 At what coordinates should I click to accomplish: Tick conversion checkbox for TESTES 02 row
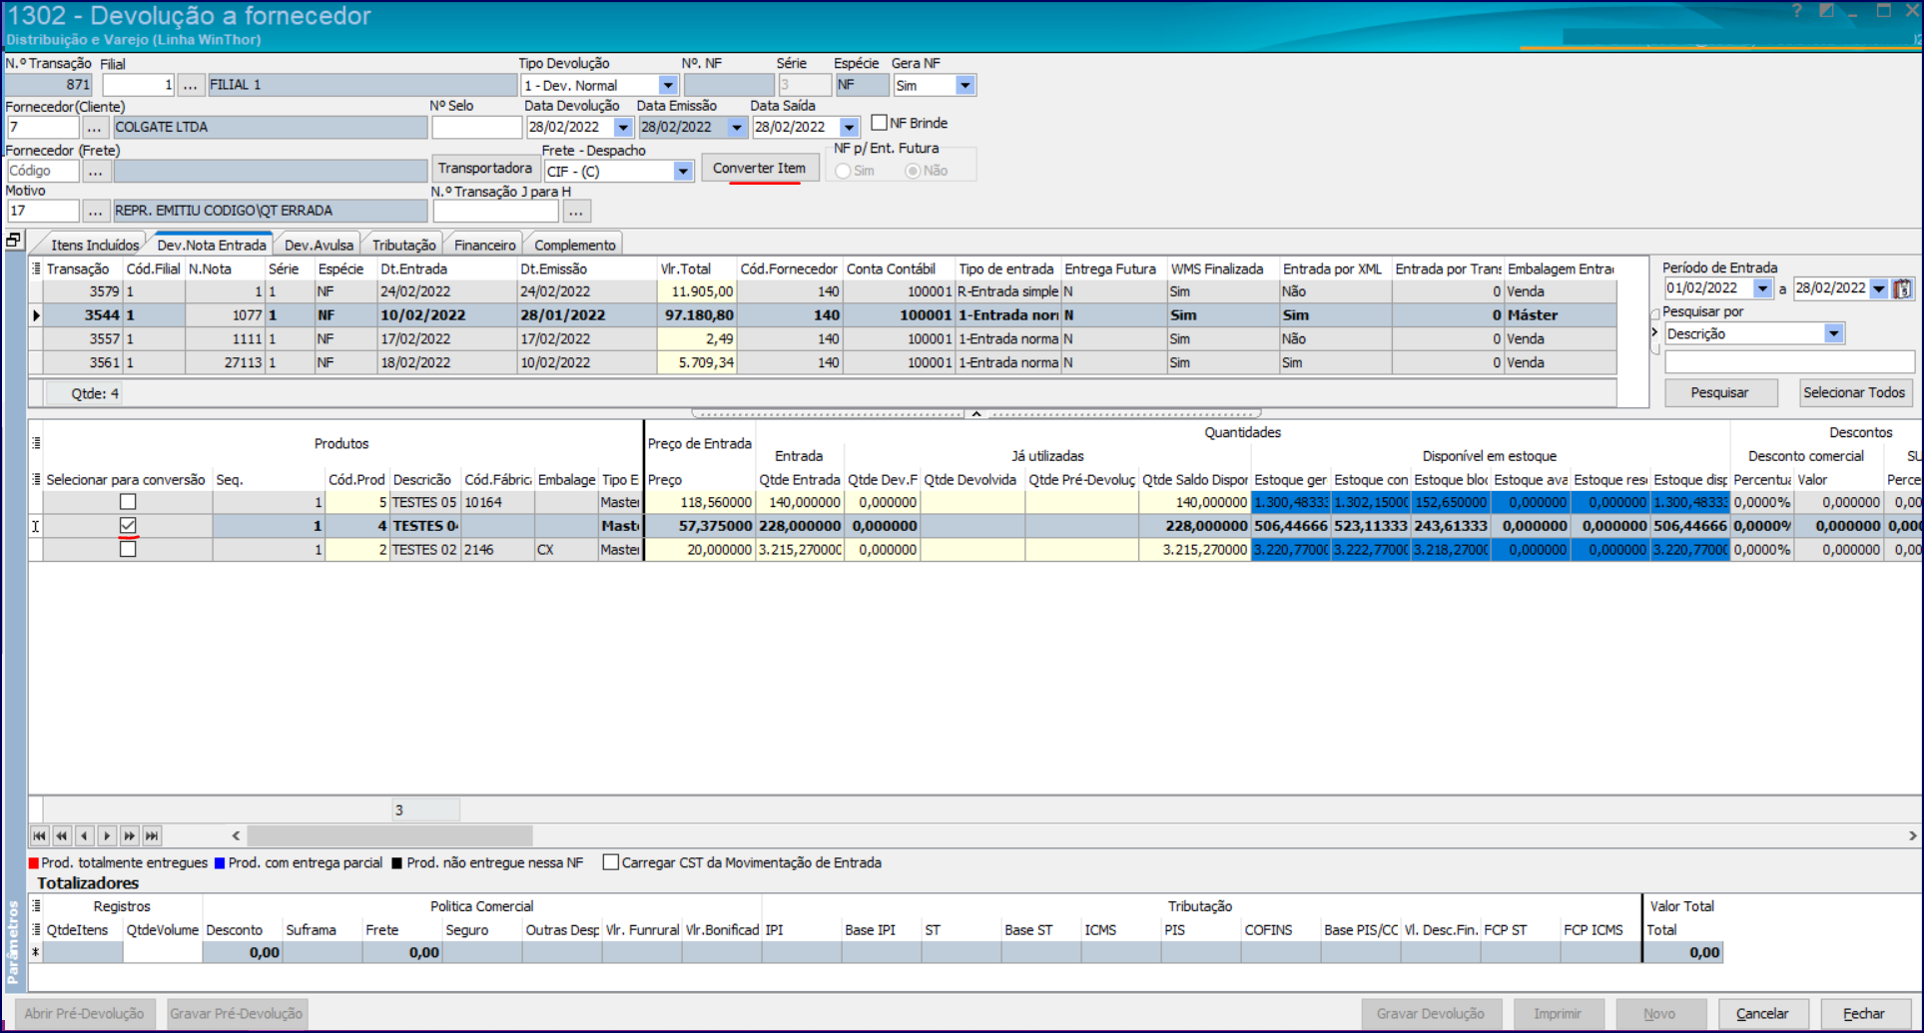point(128,549)
